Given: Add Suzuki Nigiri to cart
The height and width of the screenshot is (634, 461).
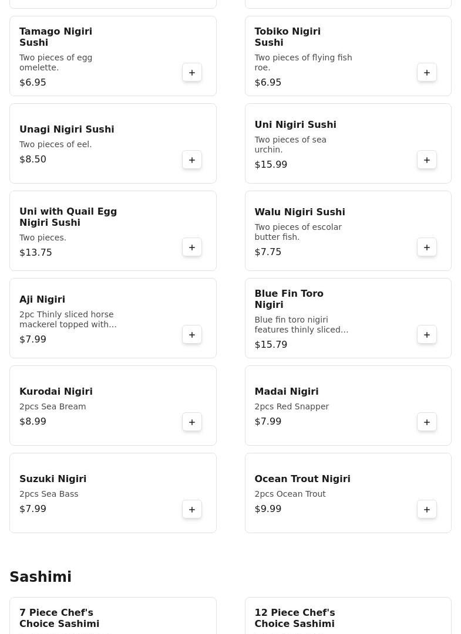Looking at the screenshot, I should [192, 510].
